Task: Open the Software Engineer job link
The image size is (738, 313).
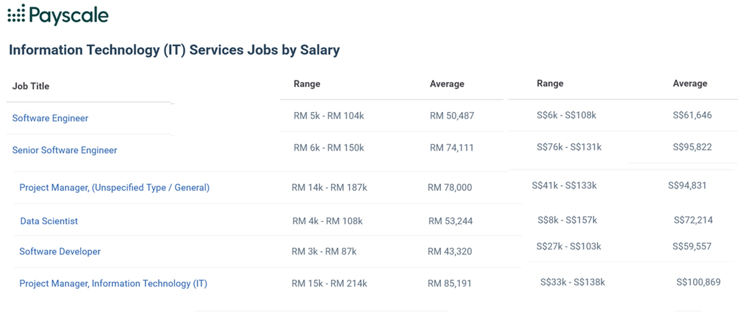Action: (50, 118)
